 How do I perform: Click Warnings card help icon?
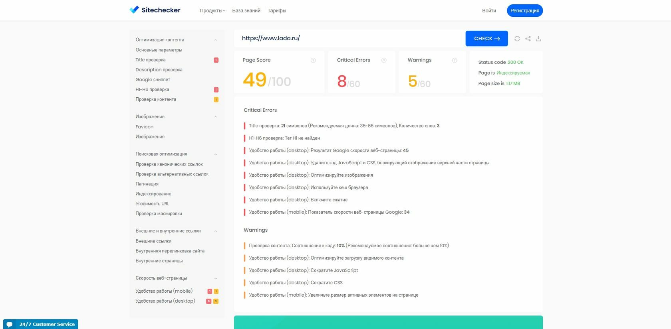click(455, 60)
